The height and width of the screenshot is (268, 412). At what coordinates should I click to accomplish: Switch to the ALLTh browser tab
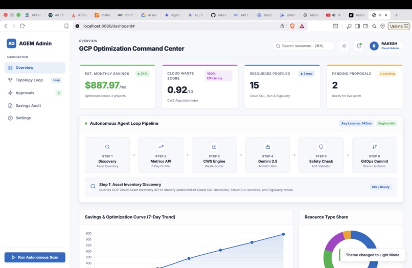(196, 15)
